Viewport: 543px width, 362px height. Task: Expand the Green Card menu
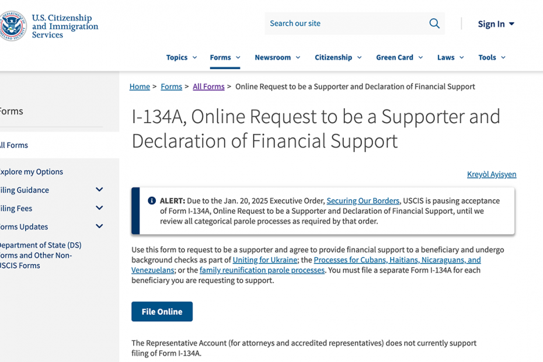coord(399,57)
